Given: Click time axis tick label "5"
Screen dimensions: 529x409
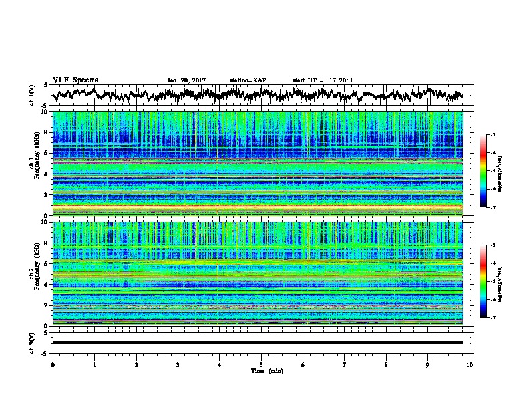Looking at the screenshot, I should pos(261,365).
